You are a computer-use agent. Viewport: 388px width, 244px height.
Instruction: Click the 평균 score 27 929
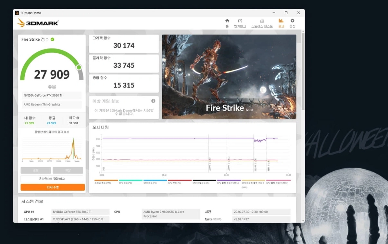pos(52,123)
